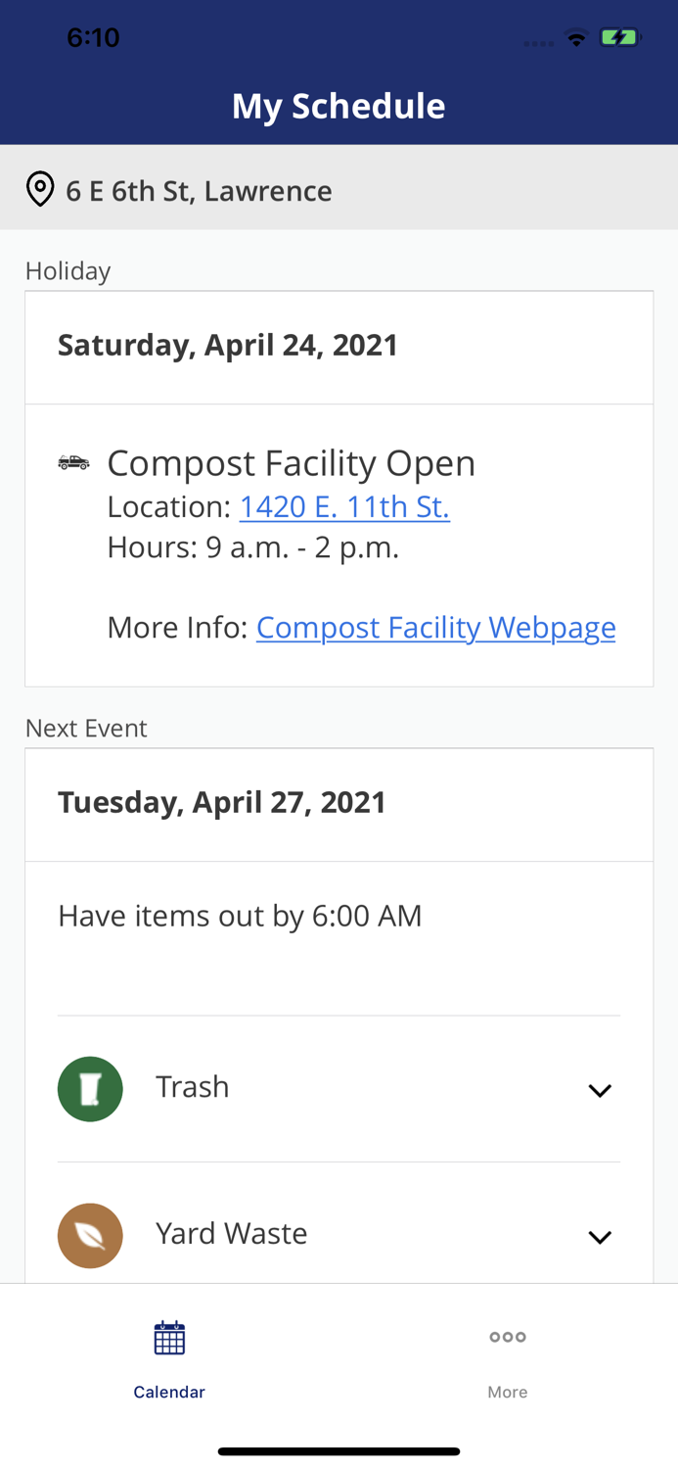Visit the Compost Facility Webpage link
Screen dimensions: 678x1469
(435, 626)
